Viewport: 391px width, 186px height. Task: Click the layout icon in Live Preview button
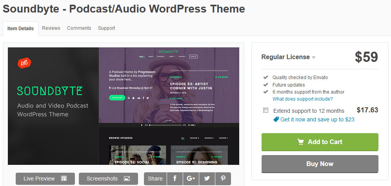[64, 179]
